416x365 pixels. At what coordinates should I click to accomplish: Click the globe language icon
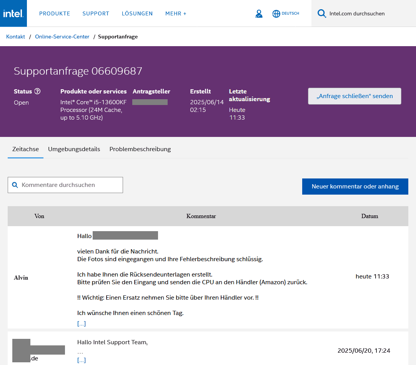[x=276, y=13]
